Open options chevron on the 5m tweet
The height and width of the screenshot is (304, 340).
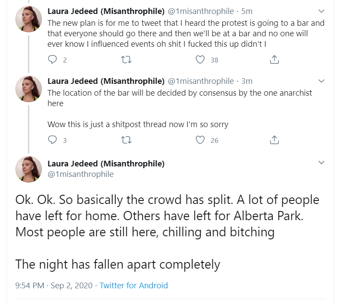321,11
